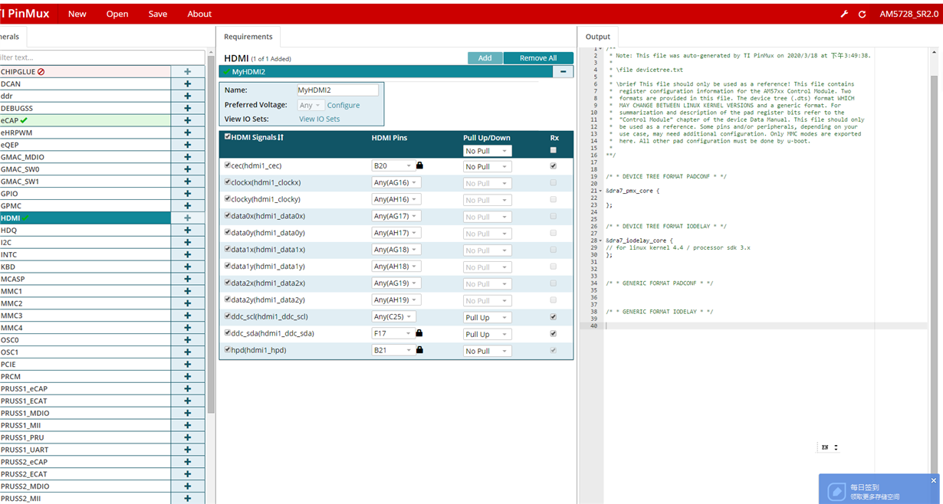Toggle Rx checkbox for the cec row
943x504 pixels.
[x=554, y=165]
